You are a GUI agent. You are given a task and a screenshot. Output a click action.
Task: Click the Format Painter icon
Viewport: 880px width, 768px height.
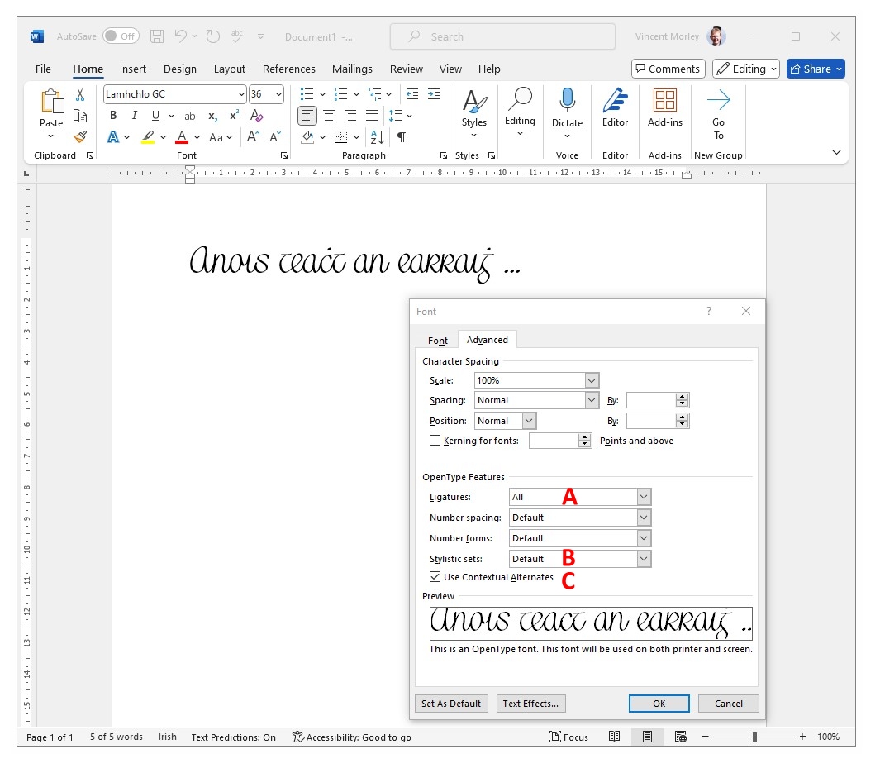coord(80,137)
